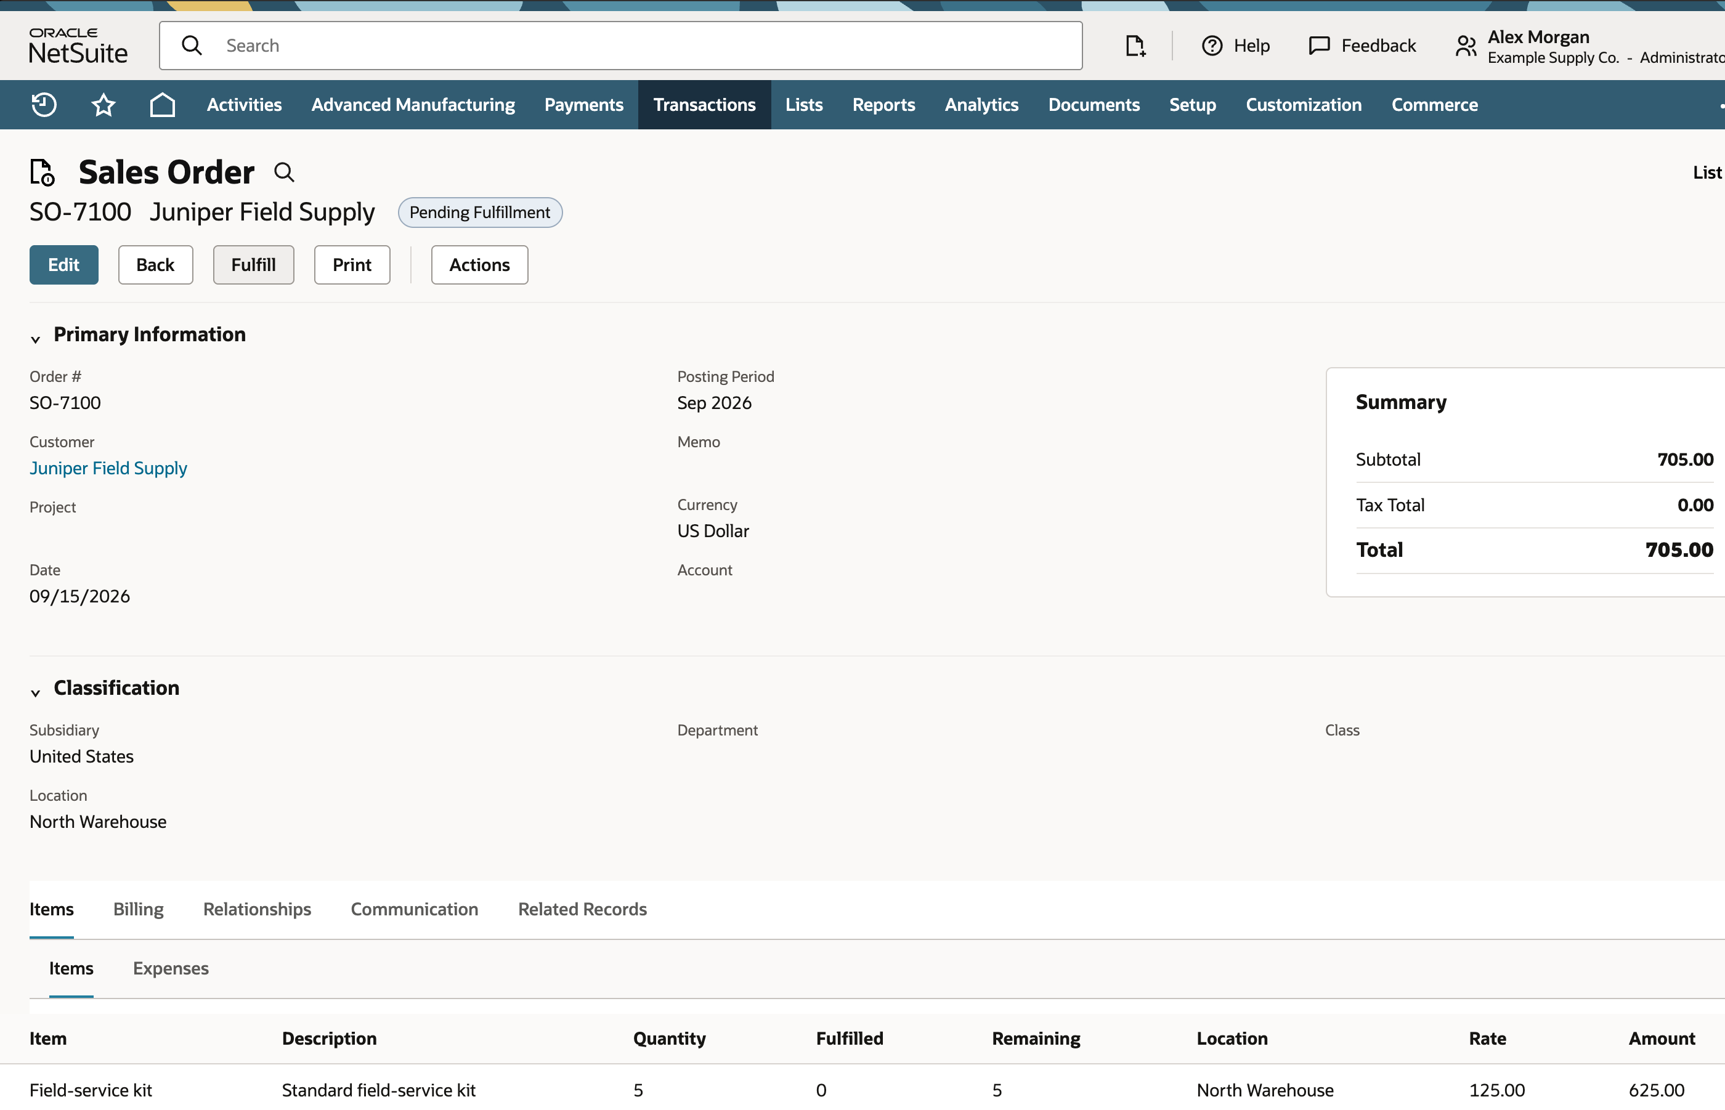The width and height of the screenshot is (1725, 1110).
Task: Open the Setup menu
Action: pyautogui.click(x=1192, y=105)
